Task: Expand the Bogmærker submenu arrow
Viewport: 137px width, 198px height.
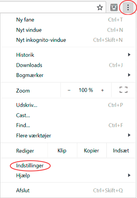Action: click(x=129, y=75)
